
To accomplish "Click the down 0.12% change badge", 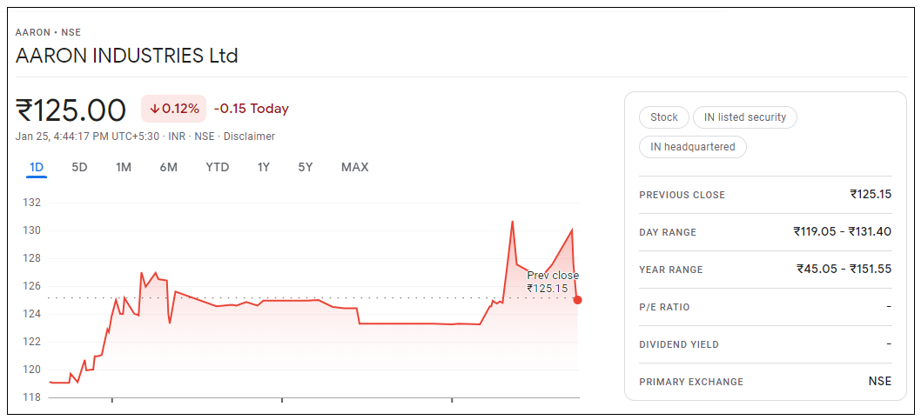I will click(x=174, y=109).
